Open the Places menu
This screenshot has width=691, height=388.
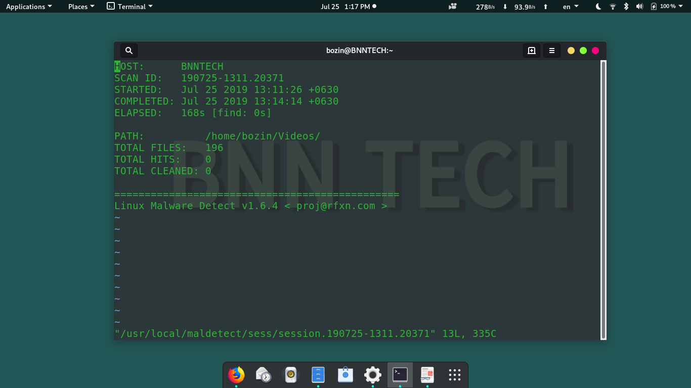click(x=80, y=7)
